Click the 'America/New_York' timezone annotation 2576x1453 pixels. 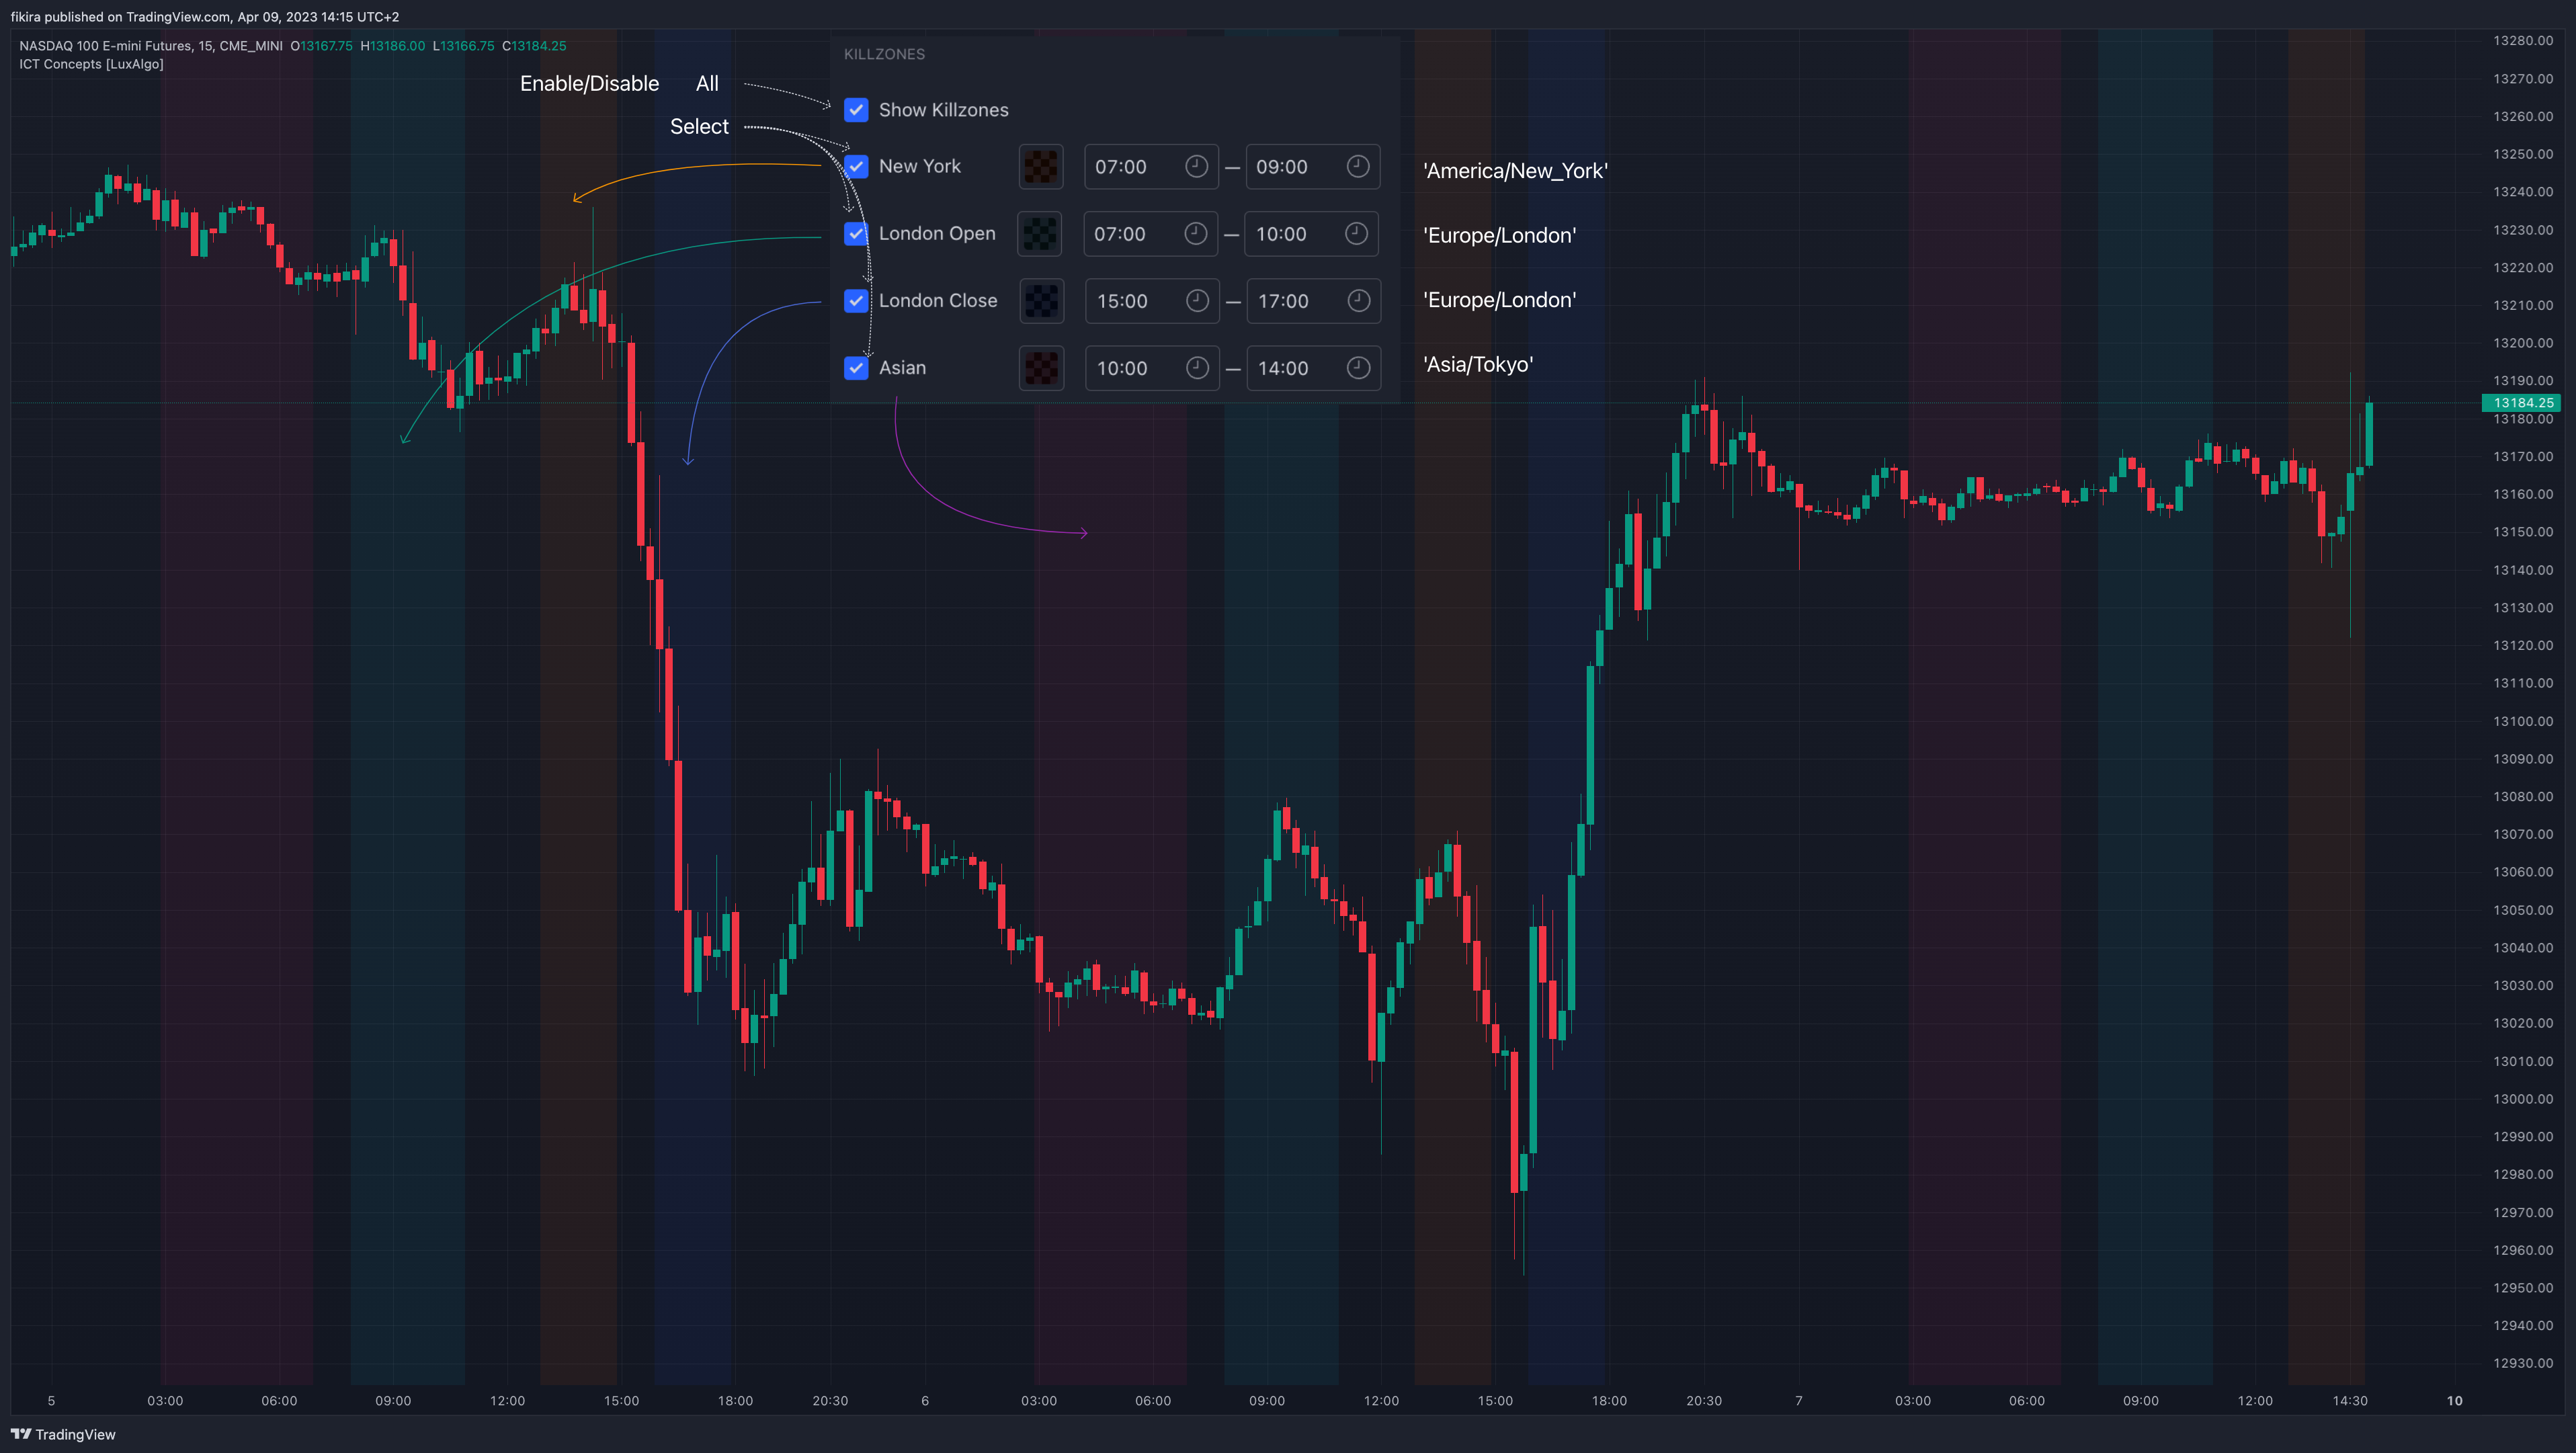tap(1515, 171)
